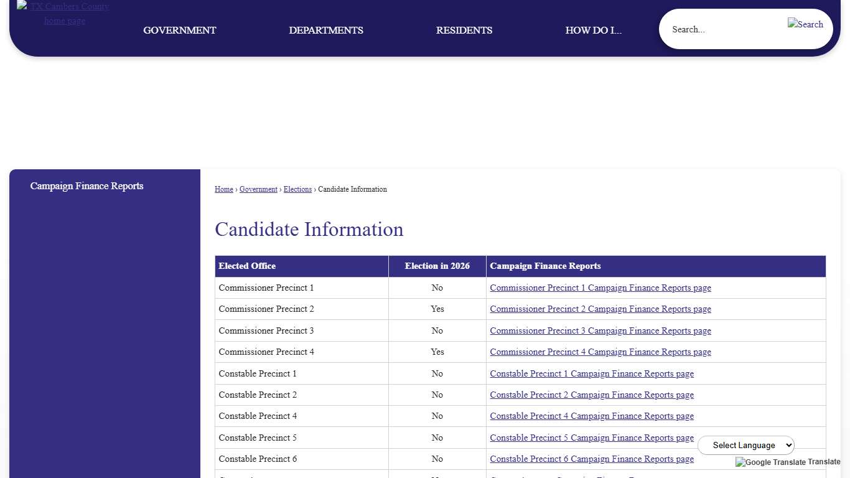This screenshot has width=850, height=478.
Task: Click the Elected Office column header
Action: coord(247,266)
